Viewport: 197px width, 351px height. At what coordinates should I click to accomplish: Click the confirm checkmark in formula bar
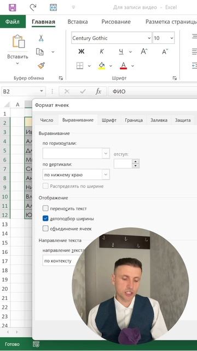tap(83, 92)
